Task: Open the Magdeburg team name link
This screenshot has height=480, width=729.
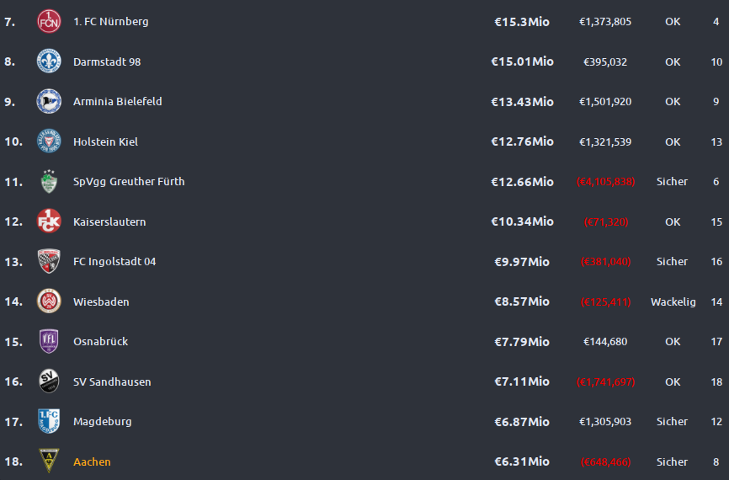Action: [103, 422]
